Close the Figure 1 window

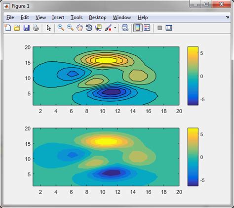tap(222, 4)
